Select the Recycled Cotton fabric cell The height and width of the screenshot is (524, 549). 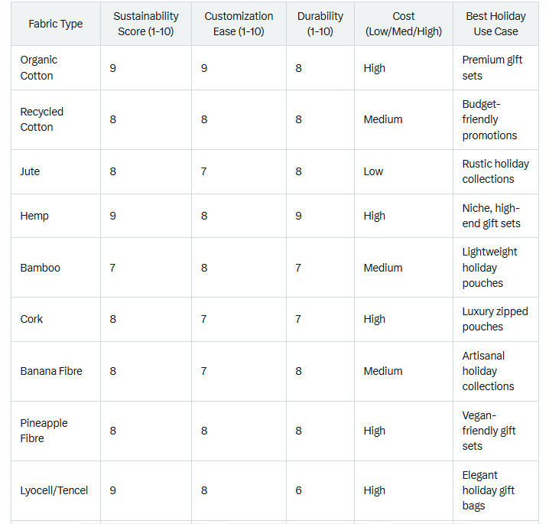tap(41, 119)
